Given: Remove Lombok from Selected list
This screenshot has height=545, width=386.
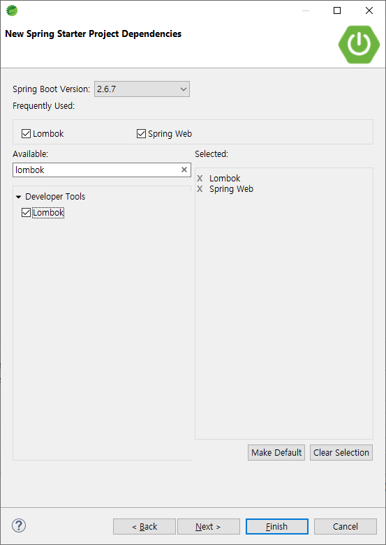Looking at the screenshot, I should pyautogui.click(x=200, y=179).
